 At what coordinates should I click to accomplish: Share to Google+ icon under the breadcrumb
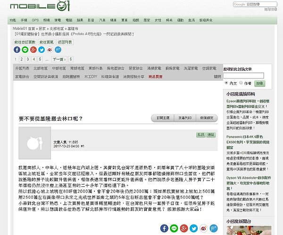(33, 50)
